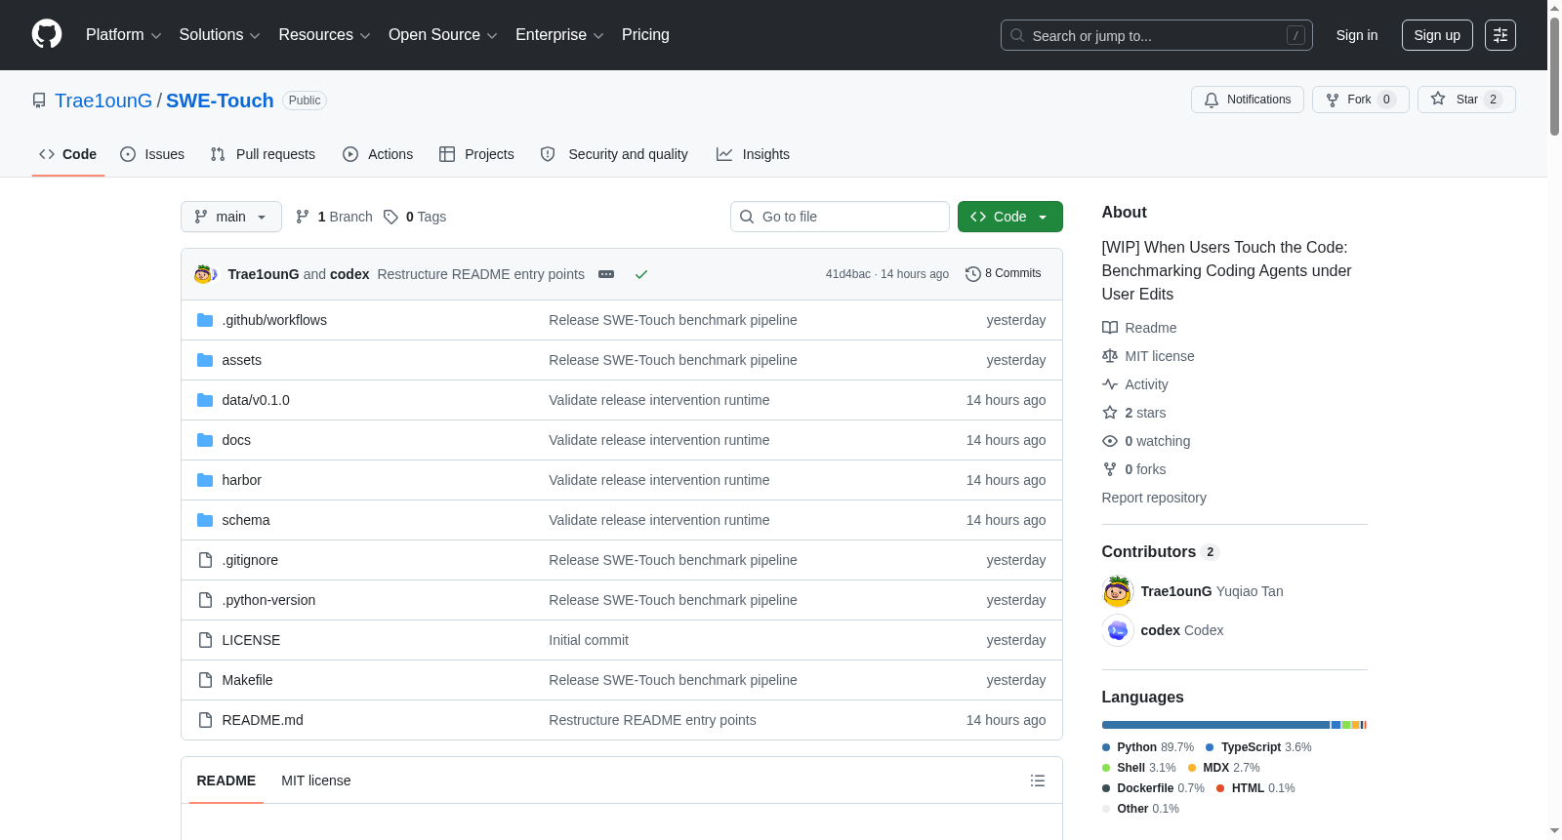Screen dimensions: 1562x840
Task: Click Sign in
Action: pos(1357,35)
